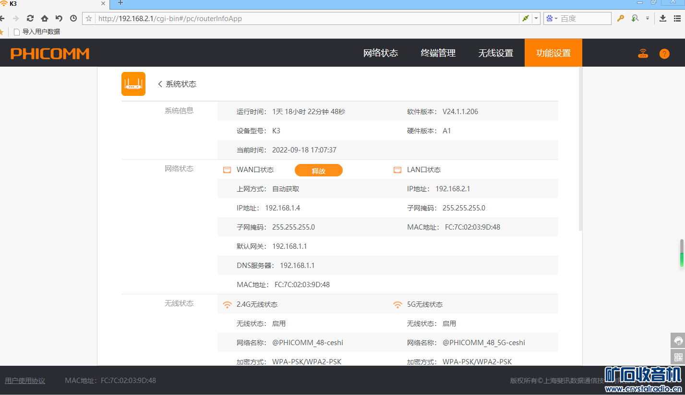685x395 pixels.
Task: Show the QR code icon
Action: (x=678, y=357)
